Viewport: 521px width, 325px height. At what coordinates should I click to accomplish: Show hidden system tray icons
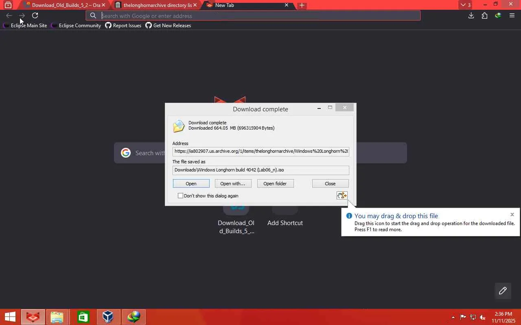[453, 317]
